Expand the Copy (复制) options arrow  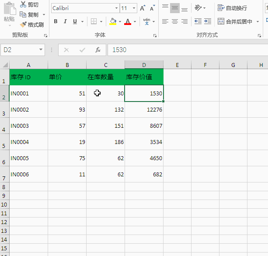44,15
